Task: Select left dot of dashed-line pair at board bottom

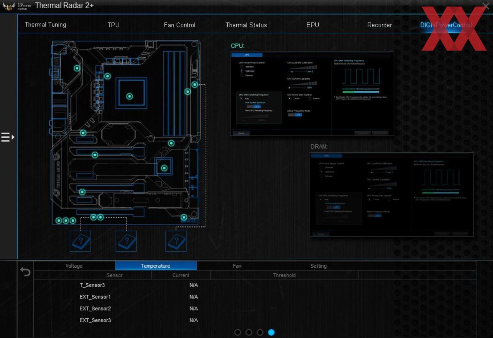Action: [x=94, y=217]
